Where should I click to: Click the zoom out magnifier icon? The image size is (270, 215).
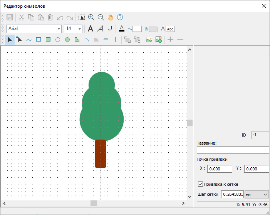101,17
